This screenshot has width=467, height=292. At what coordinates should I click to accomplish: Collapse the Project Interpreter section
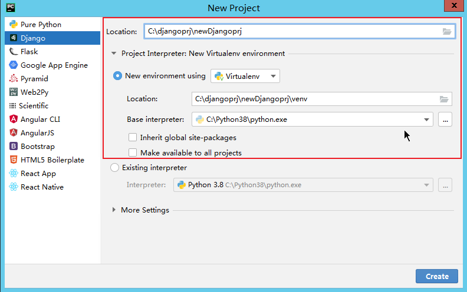114,54
